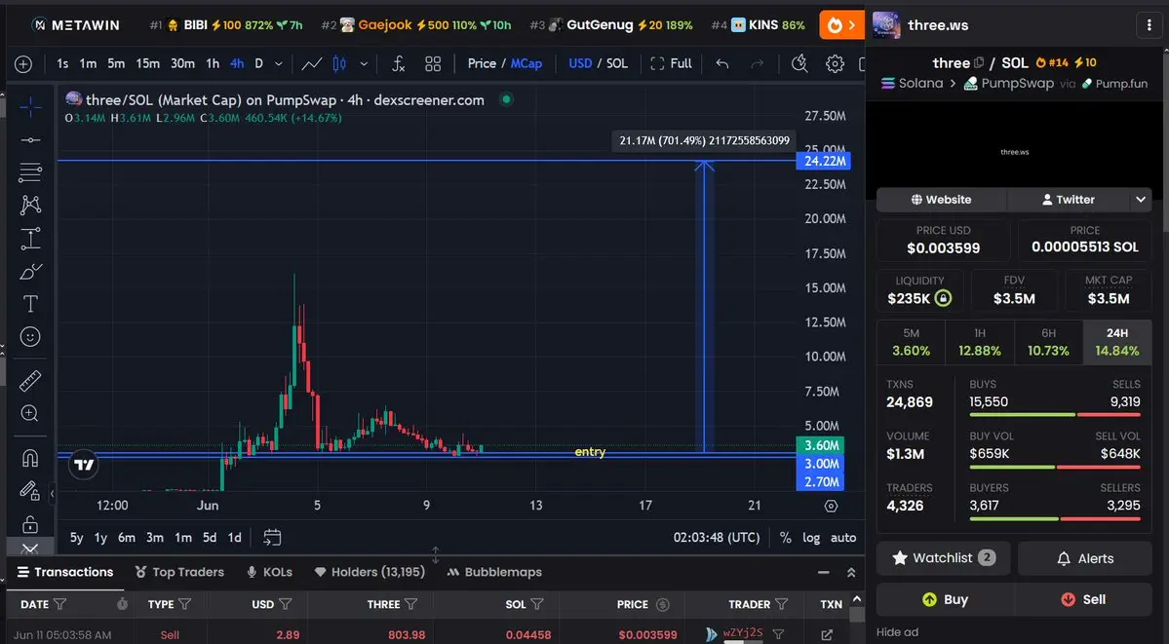Open the Fibonacci retracement tool
Viewport: 1169px width, 644px height.
[x=30, y=172]
